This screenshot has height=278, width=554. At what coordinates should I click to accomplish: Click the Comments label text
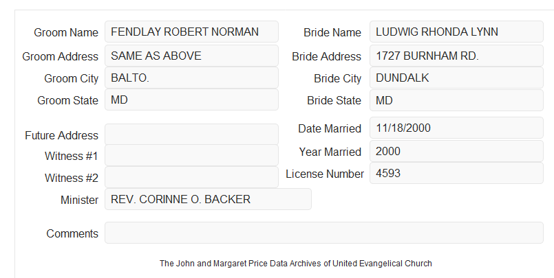point(72,233)
